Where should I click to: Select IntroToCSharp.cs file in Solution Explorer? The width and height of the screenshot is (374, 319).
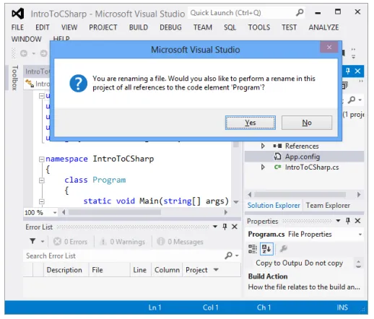pos(312,167)
